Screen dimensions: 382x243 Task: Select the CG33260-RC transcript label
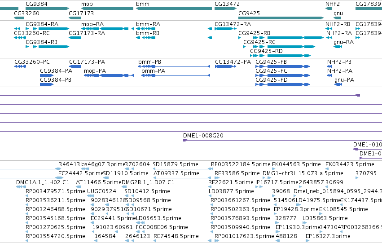32,33
